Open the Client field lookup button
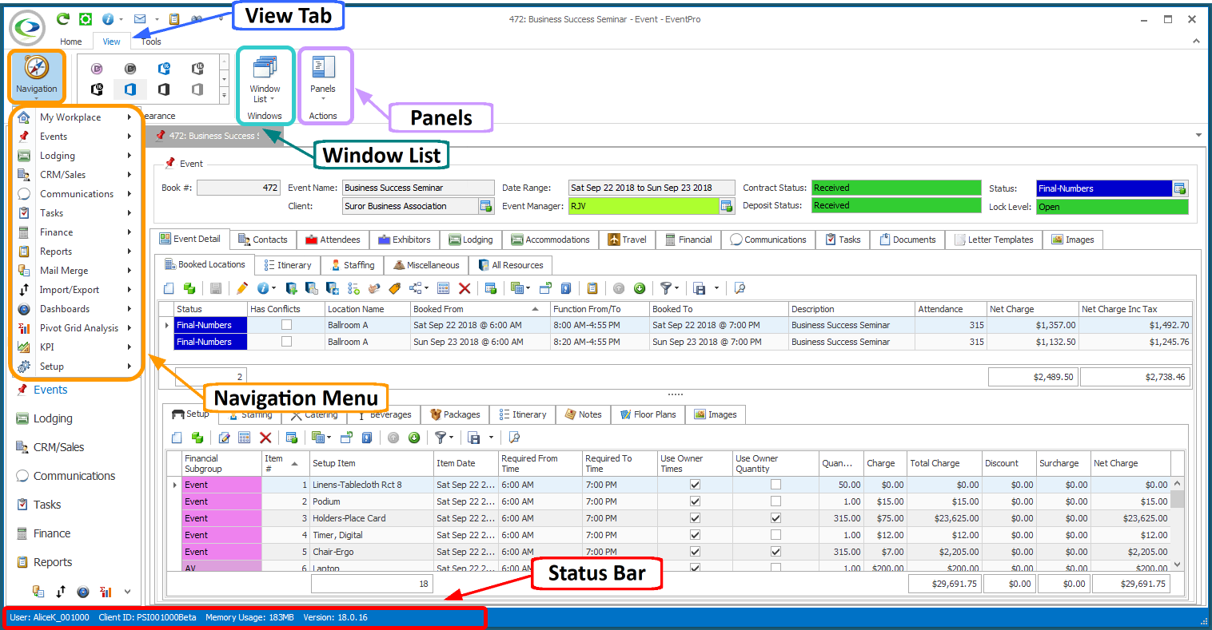The height and width of the screenshot is (630, 1212). [485, 206]
